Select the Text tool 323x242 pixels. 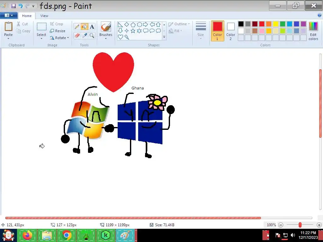pos(92,26)
